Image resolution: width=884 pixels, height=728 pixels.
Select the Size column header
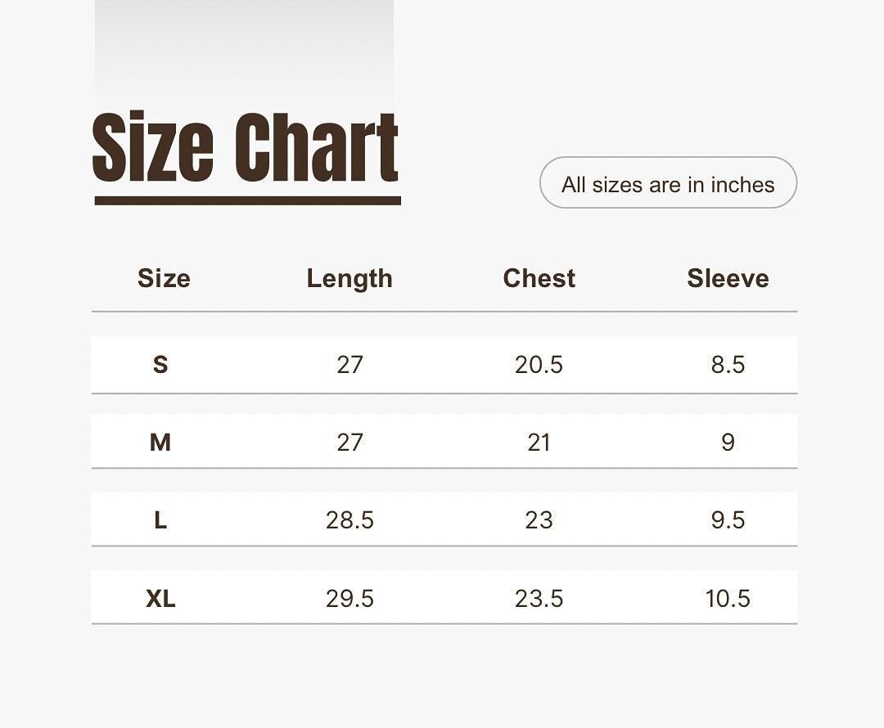[164, 278]
